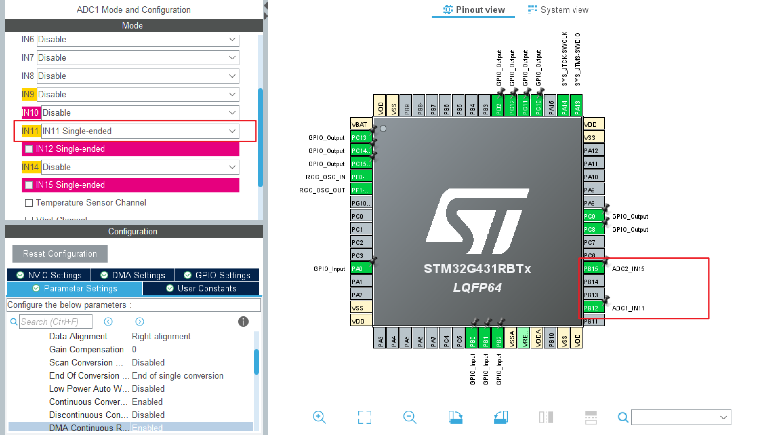Click the horizontal flip view icon

546,417
